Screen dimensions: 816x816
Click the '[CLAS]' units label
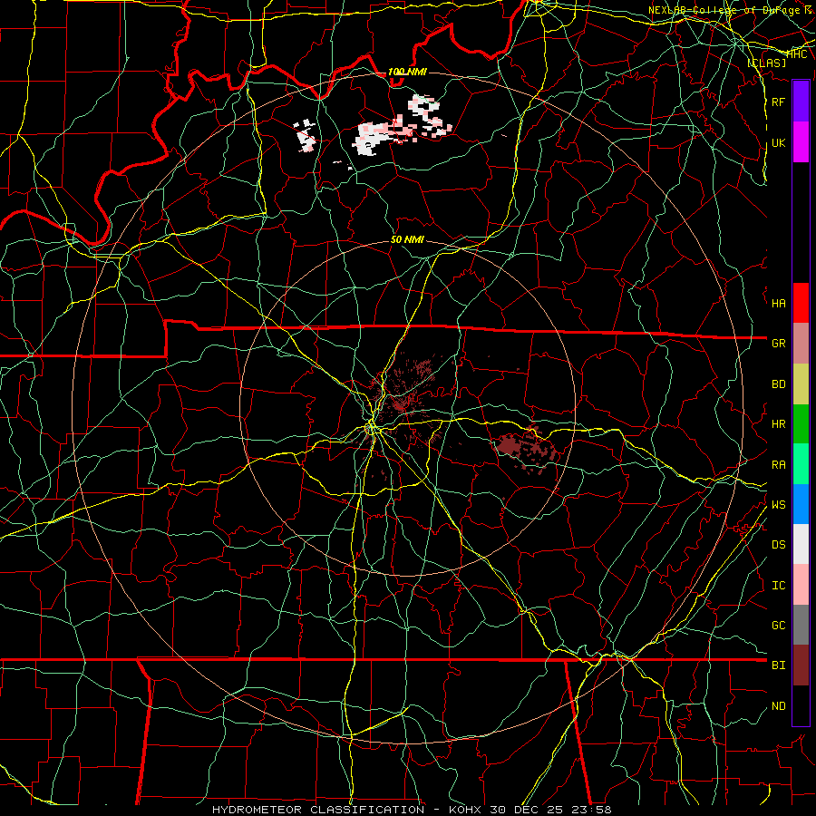pos(766,63)
